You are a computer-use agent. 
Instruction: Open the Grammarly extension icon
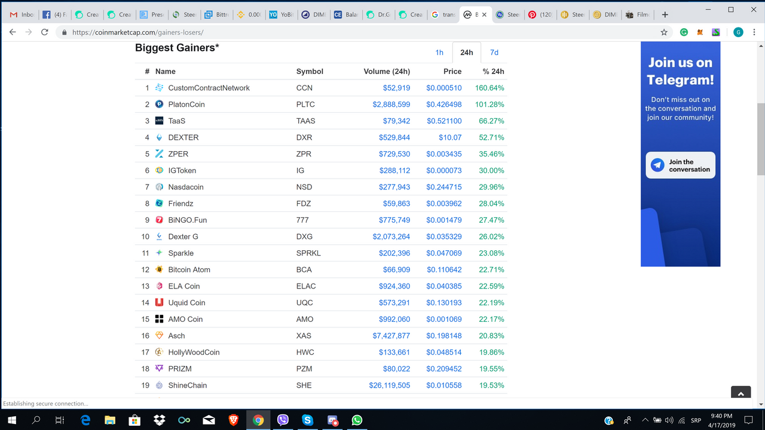pos(684,32)
